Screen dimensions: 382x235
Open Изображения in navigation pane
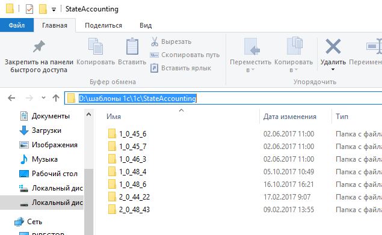click(x=49, y=145)
